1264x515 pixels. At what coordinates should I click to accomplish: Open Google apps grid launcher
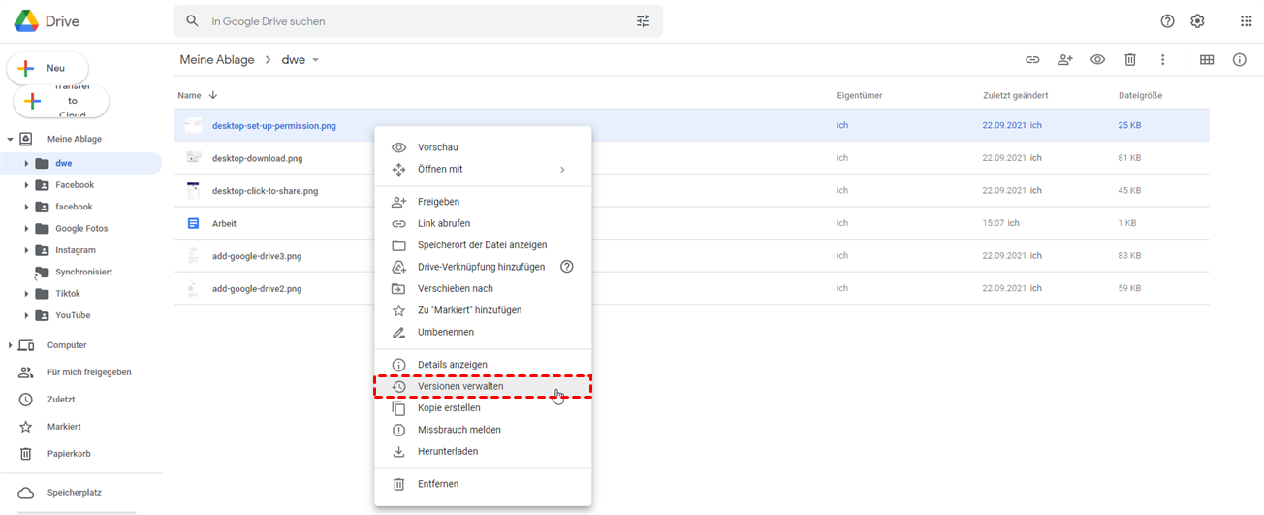click(x=1246, y=21)
